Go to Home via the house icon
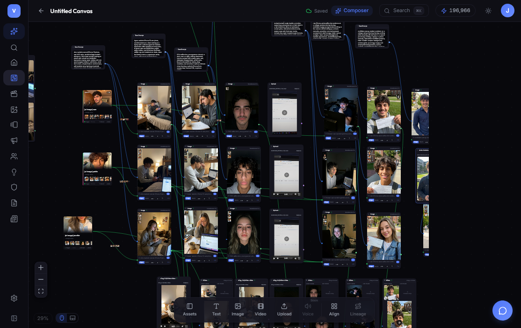Screen dimensions: 521x328 tap(14, 63)
